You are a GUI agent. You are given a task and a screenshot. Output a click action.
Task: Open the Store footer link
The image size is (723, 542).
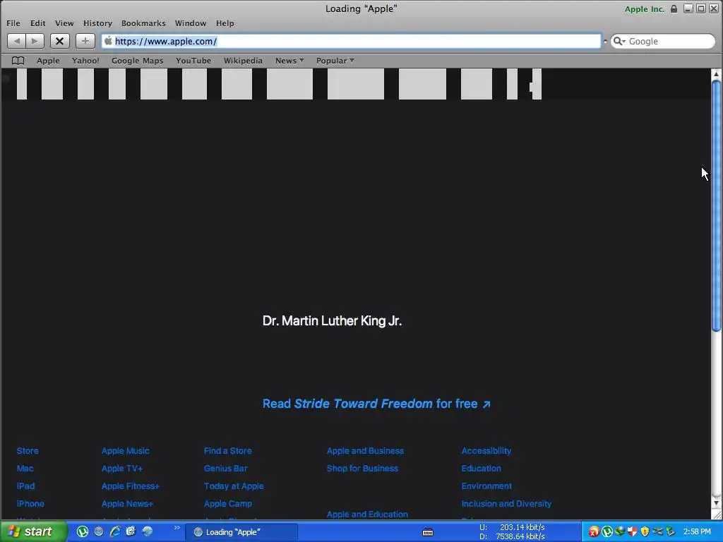(x=28, y=451)
